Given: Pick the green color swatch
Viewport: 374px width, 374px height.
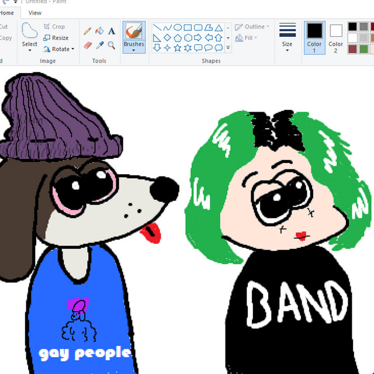Looking at the screenshot, I should tap(363, 49).
